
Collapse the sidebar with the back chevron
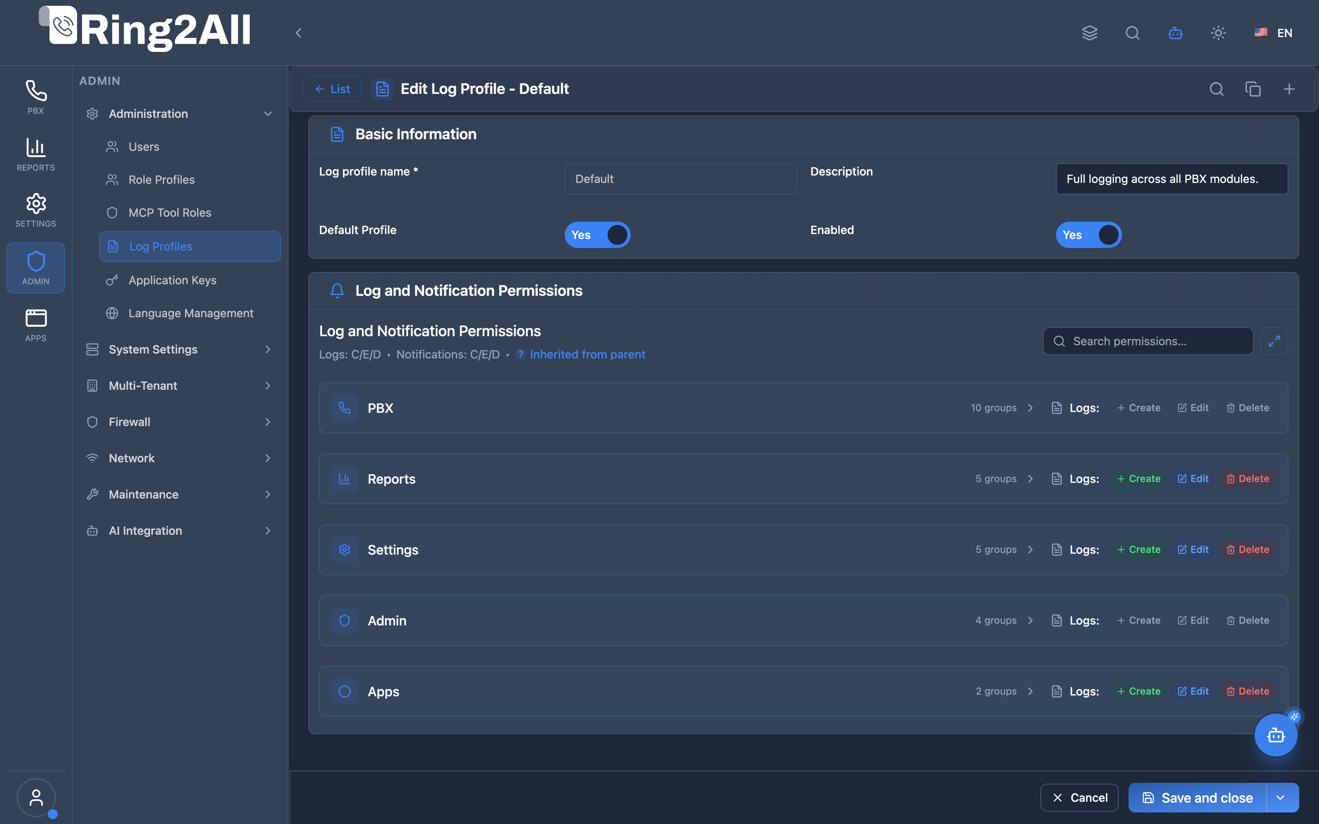point(298,33)
